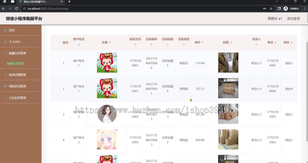
Task: Bookmark this page with the star icon
Action: point(271,9)
